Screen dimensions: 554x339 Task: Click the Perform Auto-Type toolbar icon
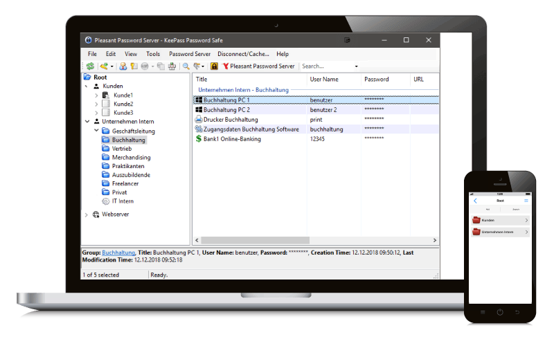click(x=172, y=66)
